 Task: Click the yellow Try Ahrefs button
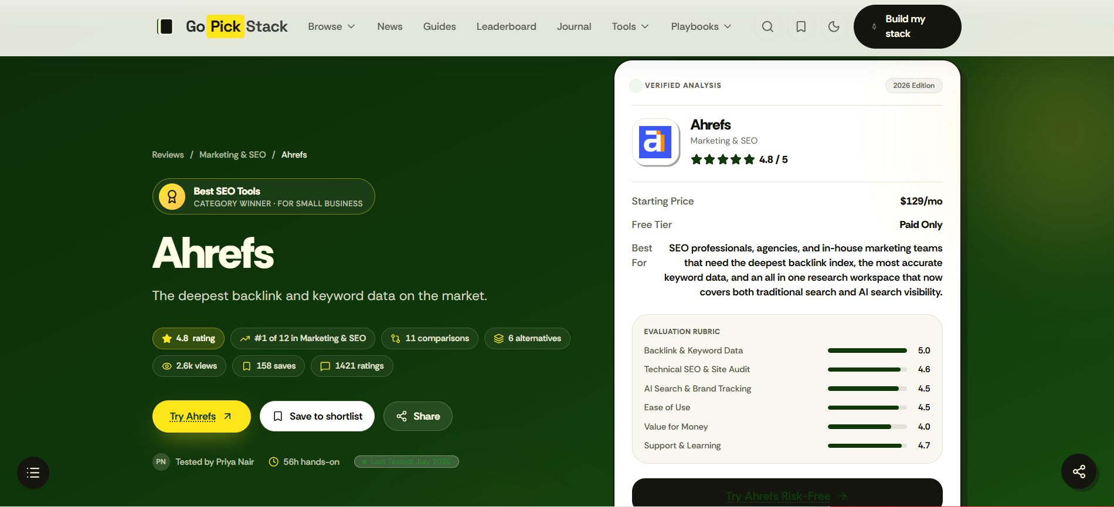202,416
